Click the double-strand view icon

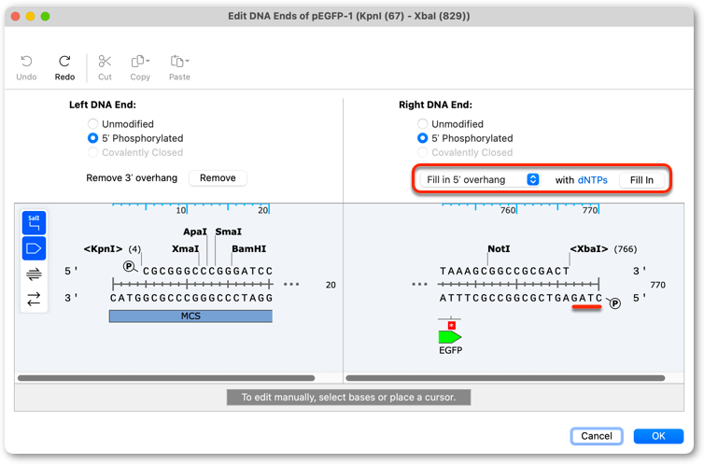(35, 274)
